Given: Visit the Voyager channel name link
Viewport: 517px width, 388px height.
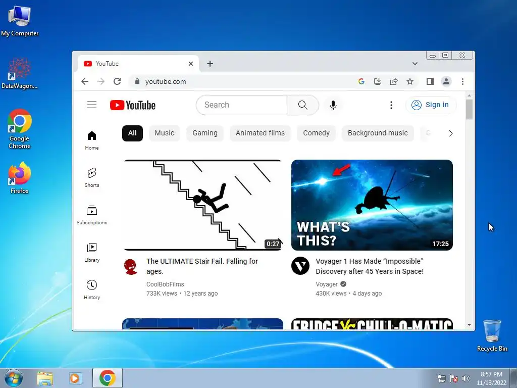Looking at the screenshot, I should coord(327,284).
